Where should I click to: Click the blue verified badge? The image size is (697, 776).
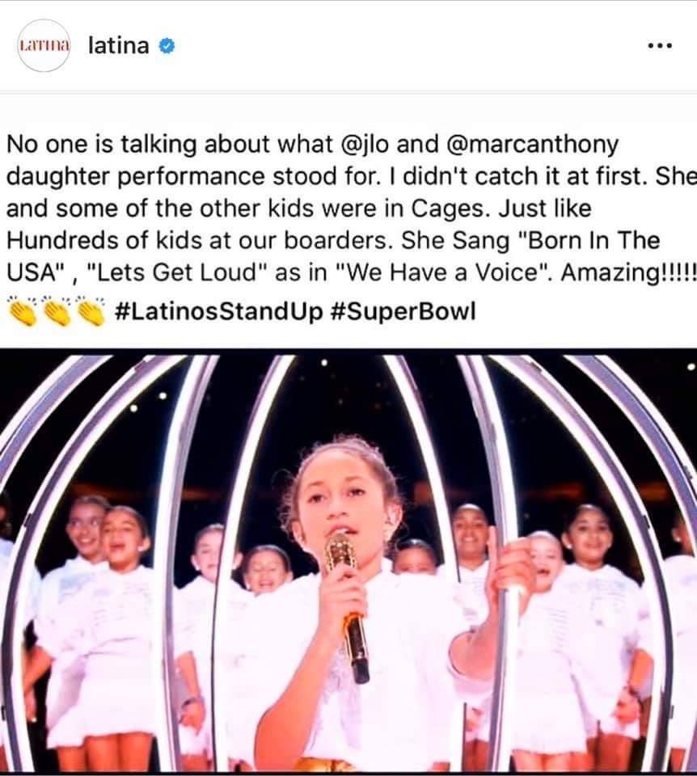(x=167, y=46)
